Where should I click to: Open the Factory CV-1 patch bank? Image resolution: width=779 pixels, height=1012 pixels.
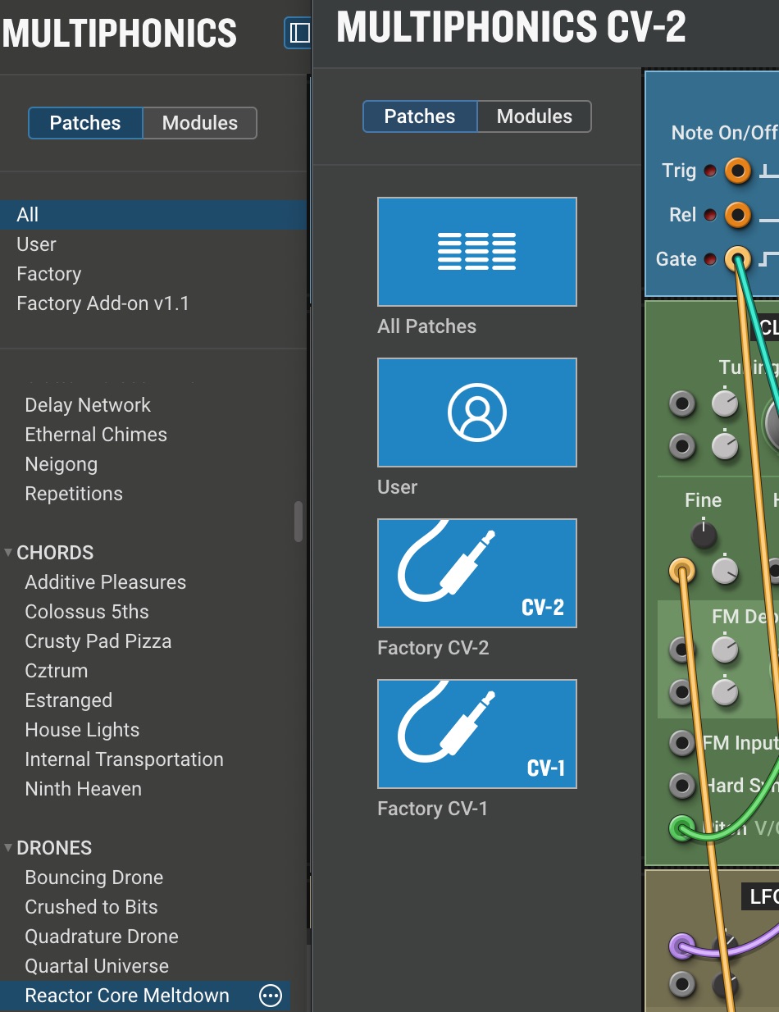(476, 734)
